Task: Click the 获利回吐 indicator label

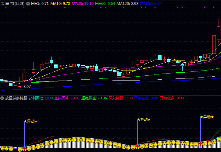Action: tap(41, 98)
